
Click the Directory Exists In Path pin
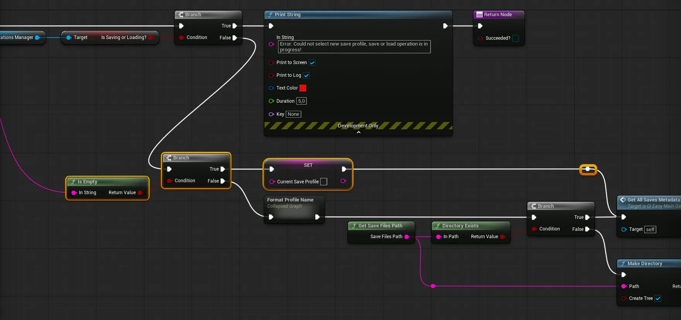[439, 237]
